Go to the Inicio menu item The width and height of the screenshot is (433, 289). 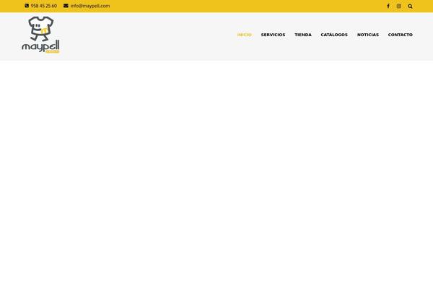click(x=245, y=35)
